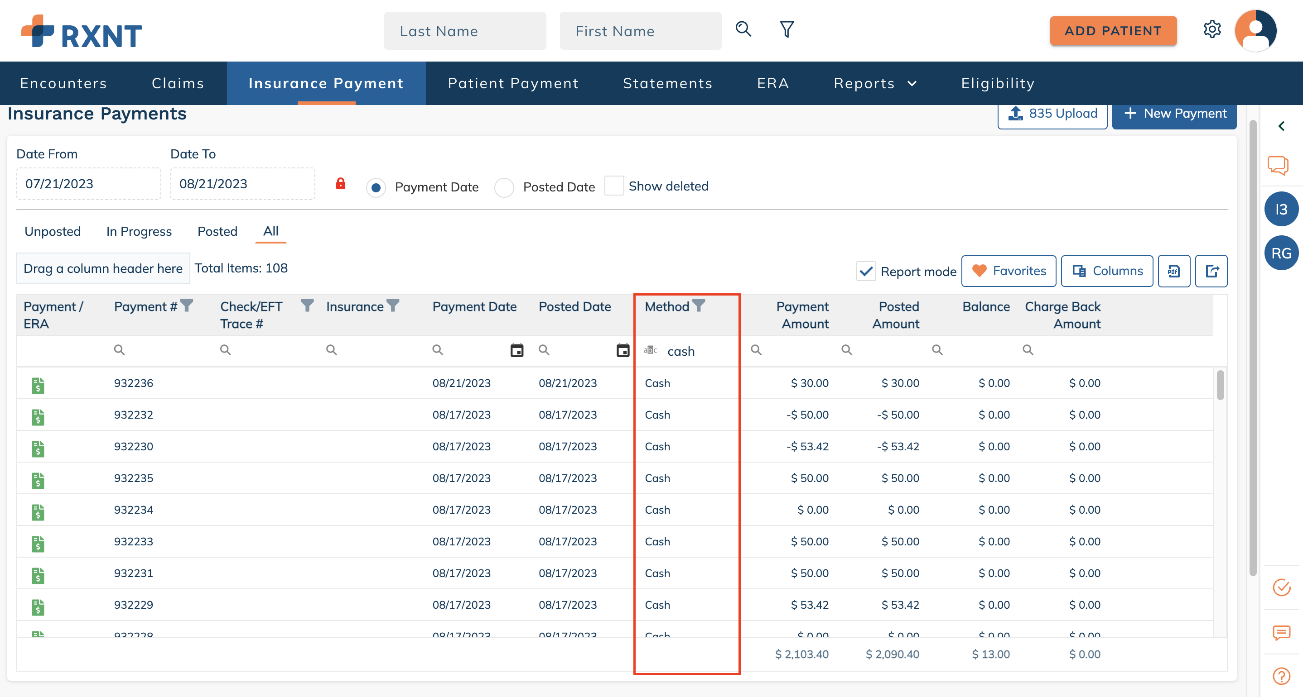The width and height of the screenshot is (1303, 697).
Task: Switch to Unposted payments tab
Action: coord(53,231)
